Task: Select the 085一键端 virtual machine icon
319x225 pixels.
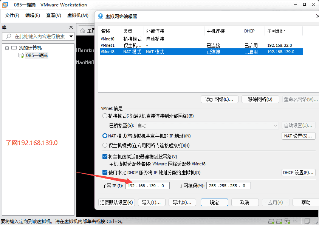Action: tap(22, 55)
